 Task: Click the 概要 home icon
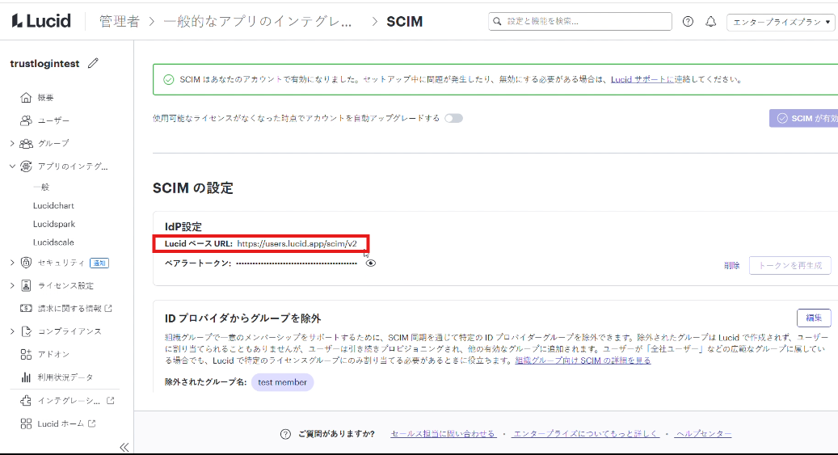tap(26, 97)
